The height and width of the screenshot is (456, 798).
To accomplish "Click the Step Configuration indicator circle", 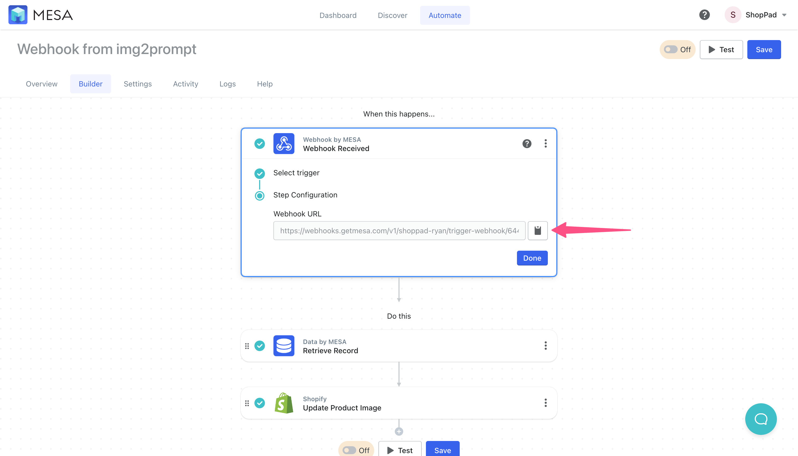I will 259,196.
